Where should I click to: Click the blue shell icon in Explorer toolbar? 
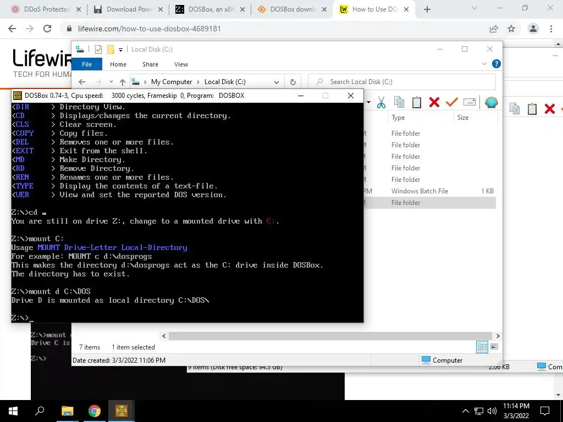[x=491, y=103]
